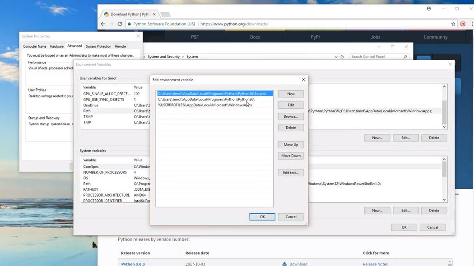Click the red extension icon near the address bar
Image resolution: width=474 pixels, height=266 pixels.
pos(463,24)
